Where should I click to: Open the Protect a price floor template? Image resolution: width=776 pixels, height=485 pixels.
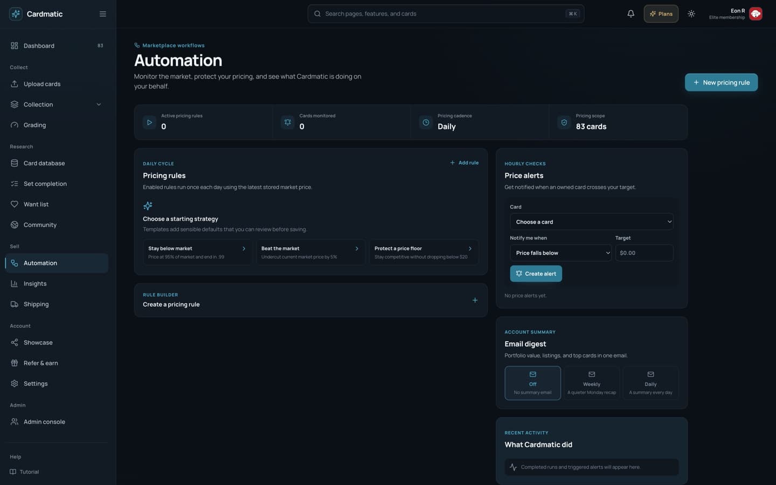click(424, 252)
